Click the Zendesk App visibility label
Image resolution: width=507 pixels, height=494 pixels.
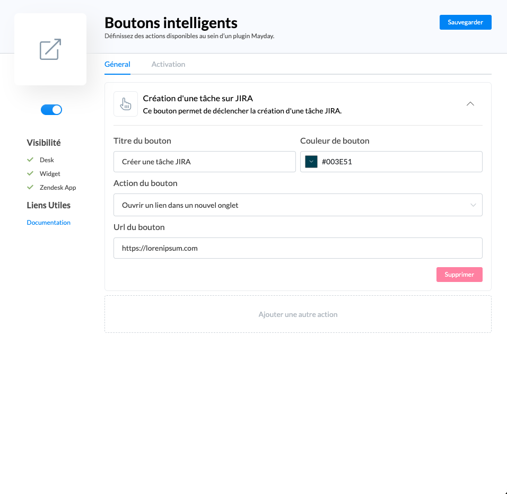pyautogui.click(x=58, y=187)
